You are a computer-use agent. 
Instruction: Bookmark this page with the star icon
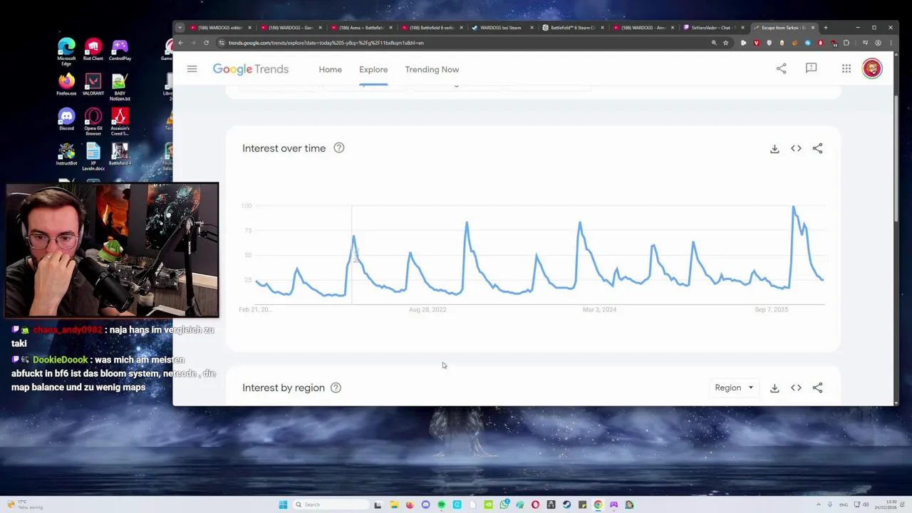[726, 43]
